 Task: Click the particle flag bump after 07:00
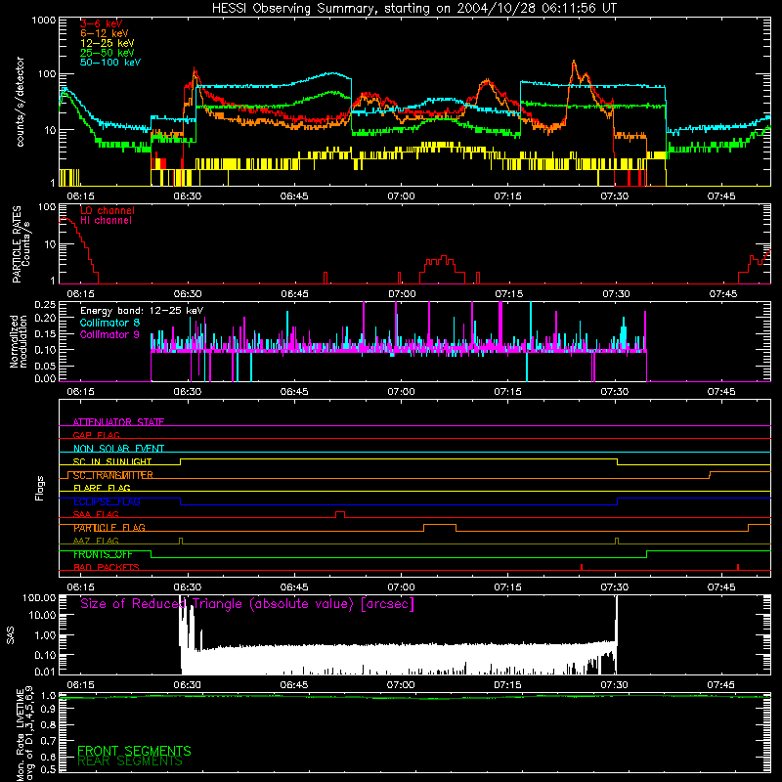(439, 528)
